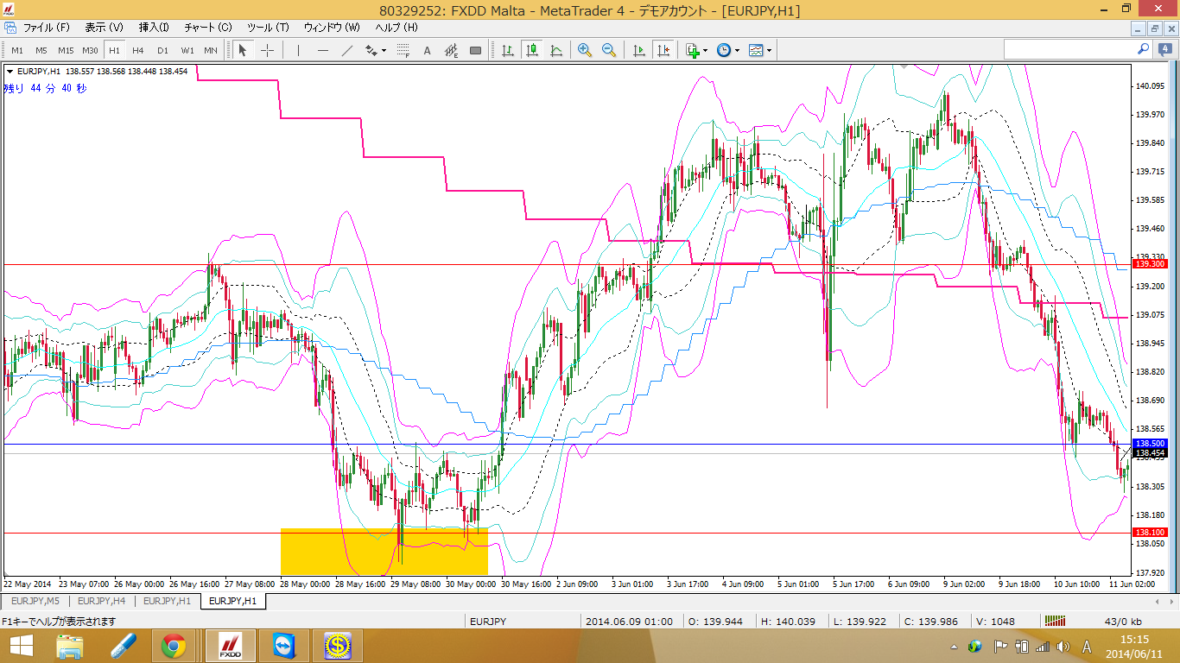Viewport: 1180px width, 663px height.
Task: Switch chart to line chart
Action: [556, 50]
